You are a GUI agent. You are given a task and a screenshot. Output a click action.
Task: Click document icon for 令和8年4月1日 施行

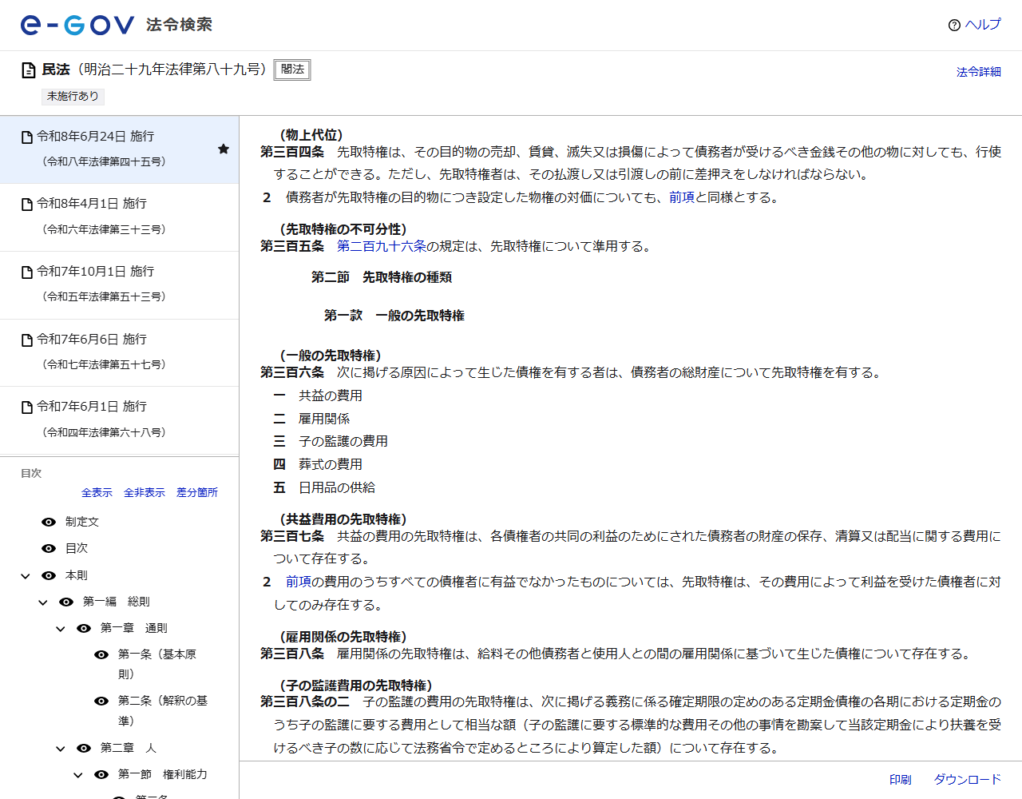27,205
